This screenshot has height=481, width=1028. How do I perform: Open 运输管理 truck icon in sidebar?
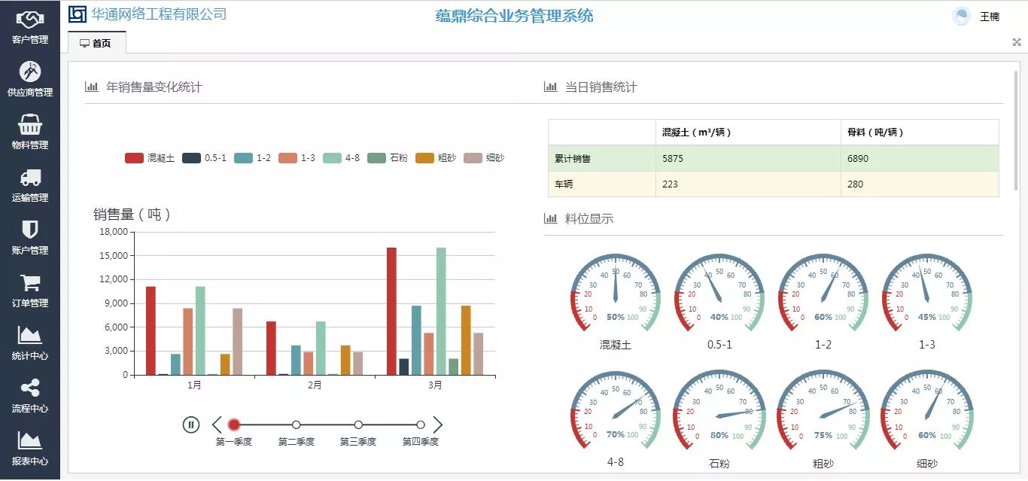30,178
